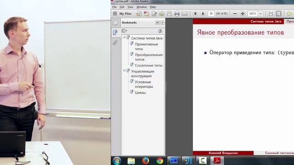The width and height of the screenshot is (294, 165).
Task: Select the Ссылочные типы bookmark
Action: (x=148, y=66)
